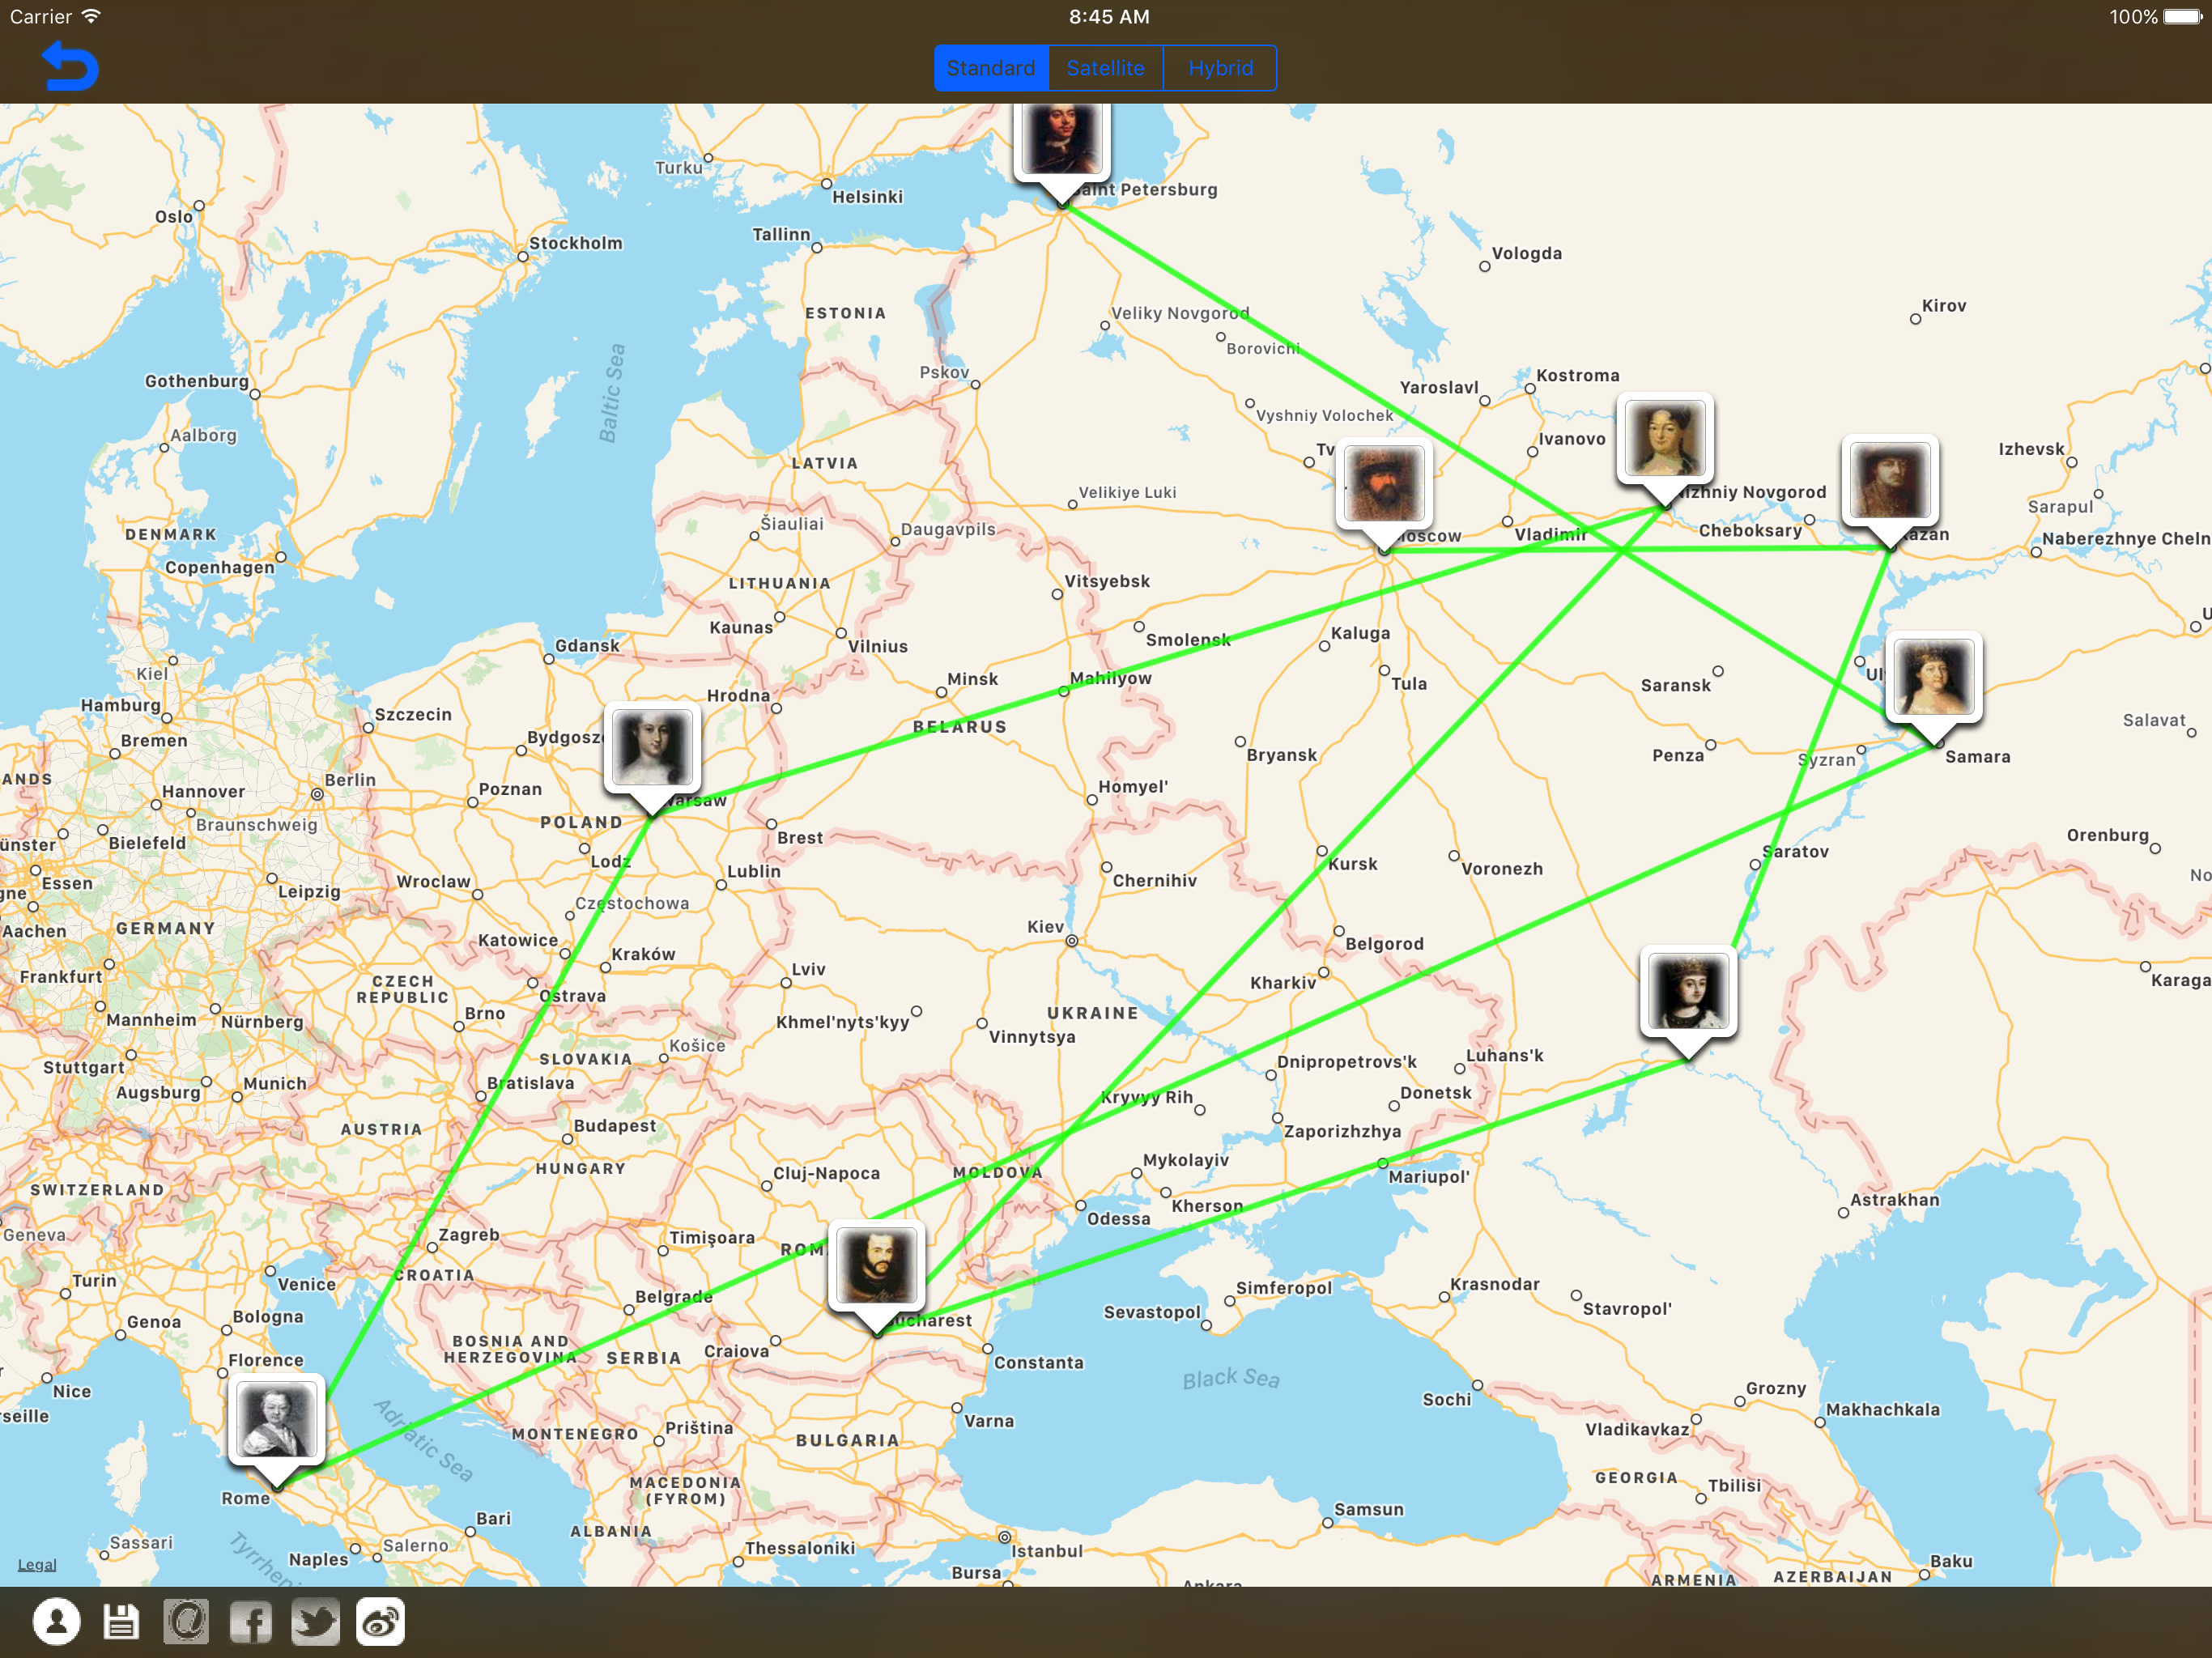Open the profile person icon
The width and height of the screenshot is (2212, 1658).
57,1621
